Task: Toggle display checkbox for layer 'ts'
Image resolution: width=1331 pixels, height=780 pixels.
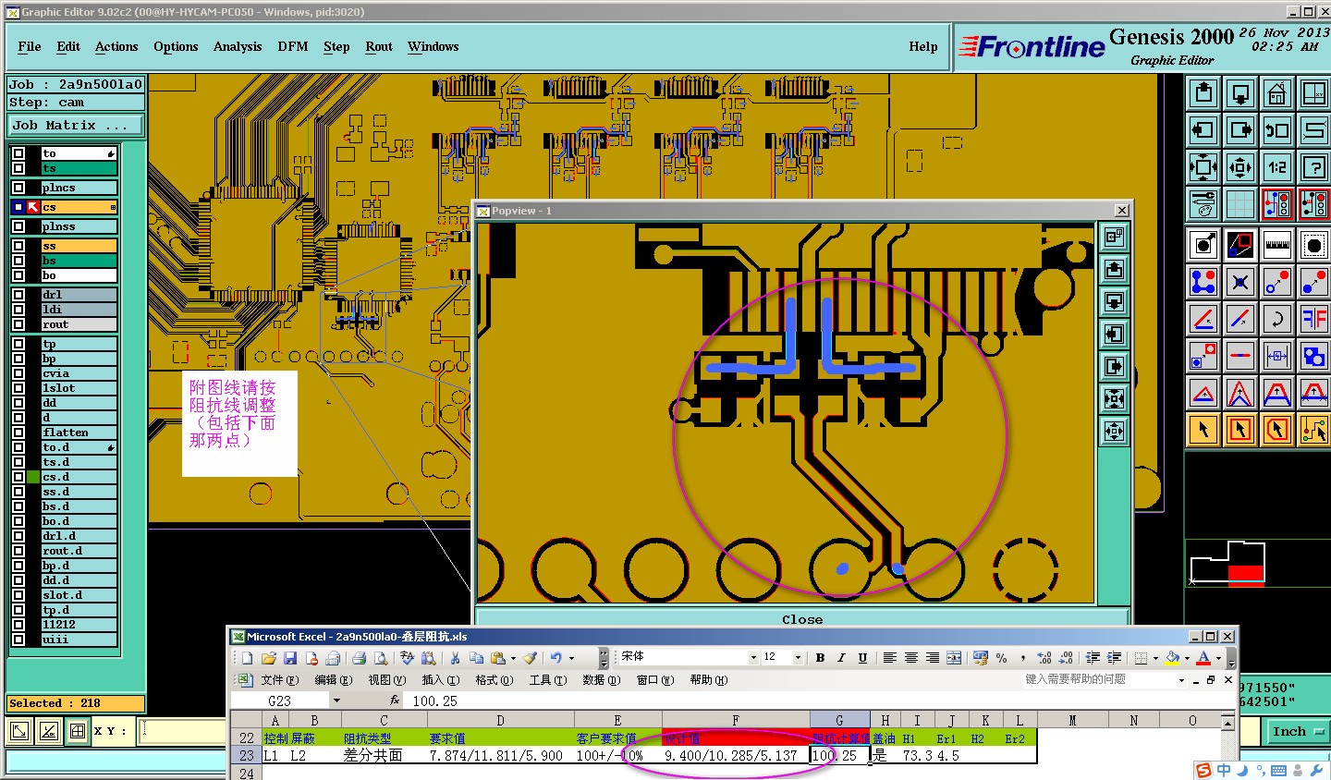Action: (18, 168)
